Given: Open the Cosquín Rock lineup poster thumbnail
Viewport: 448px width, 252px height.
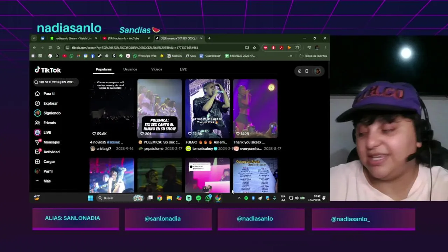Looking at the screenshot, I should pyautogui.click(x=255, y=175).
